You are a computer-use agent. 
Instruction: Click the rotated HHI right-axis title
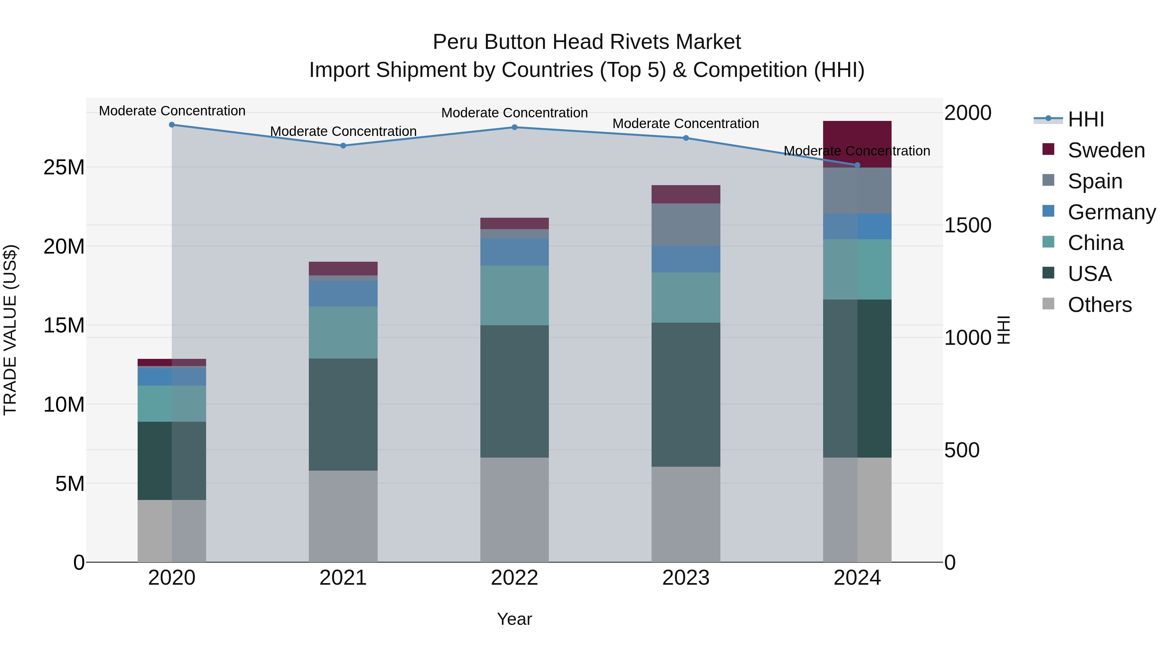coord(1003,330)
